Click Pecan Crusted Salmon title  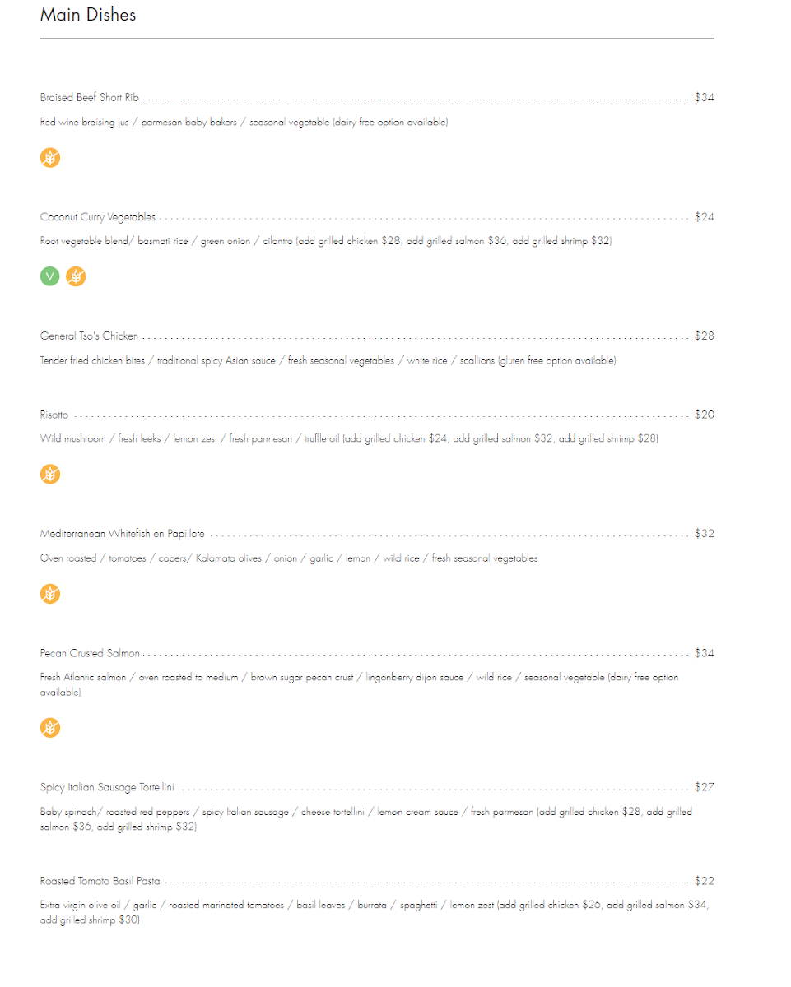90,653
